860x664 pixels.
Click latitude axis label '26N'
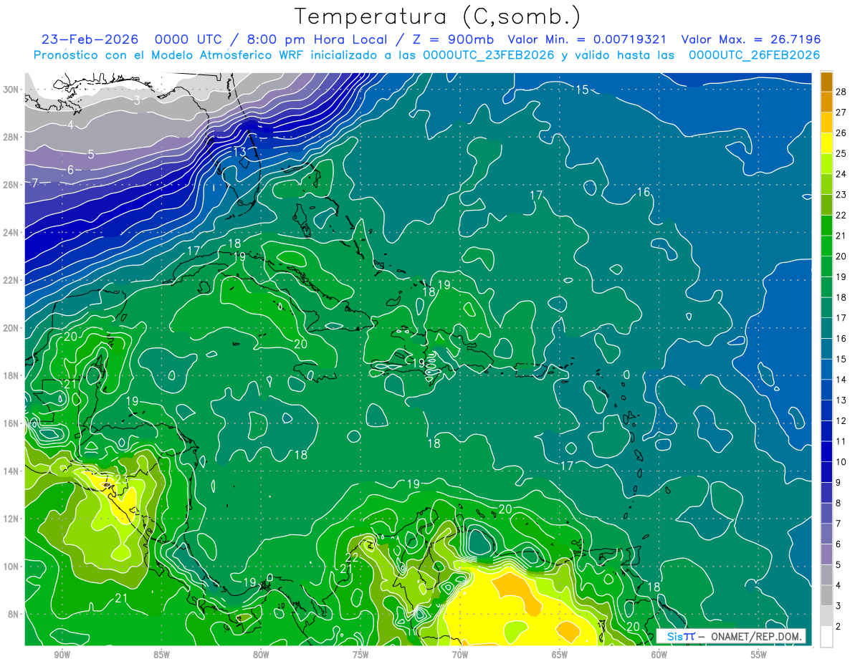[11, 185]
